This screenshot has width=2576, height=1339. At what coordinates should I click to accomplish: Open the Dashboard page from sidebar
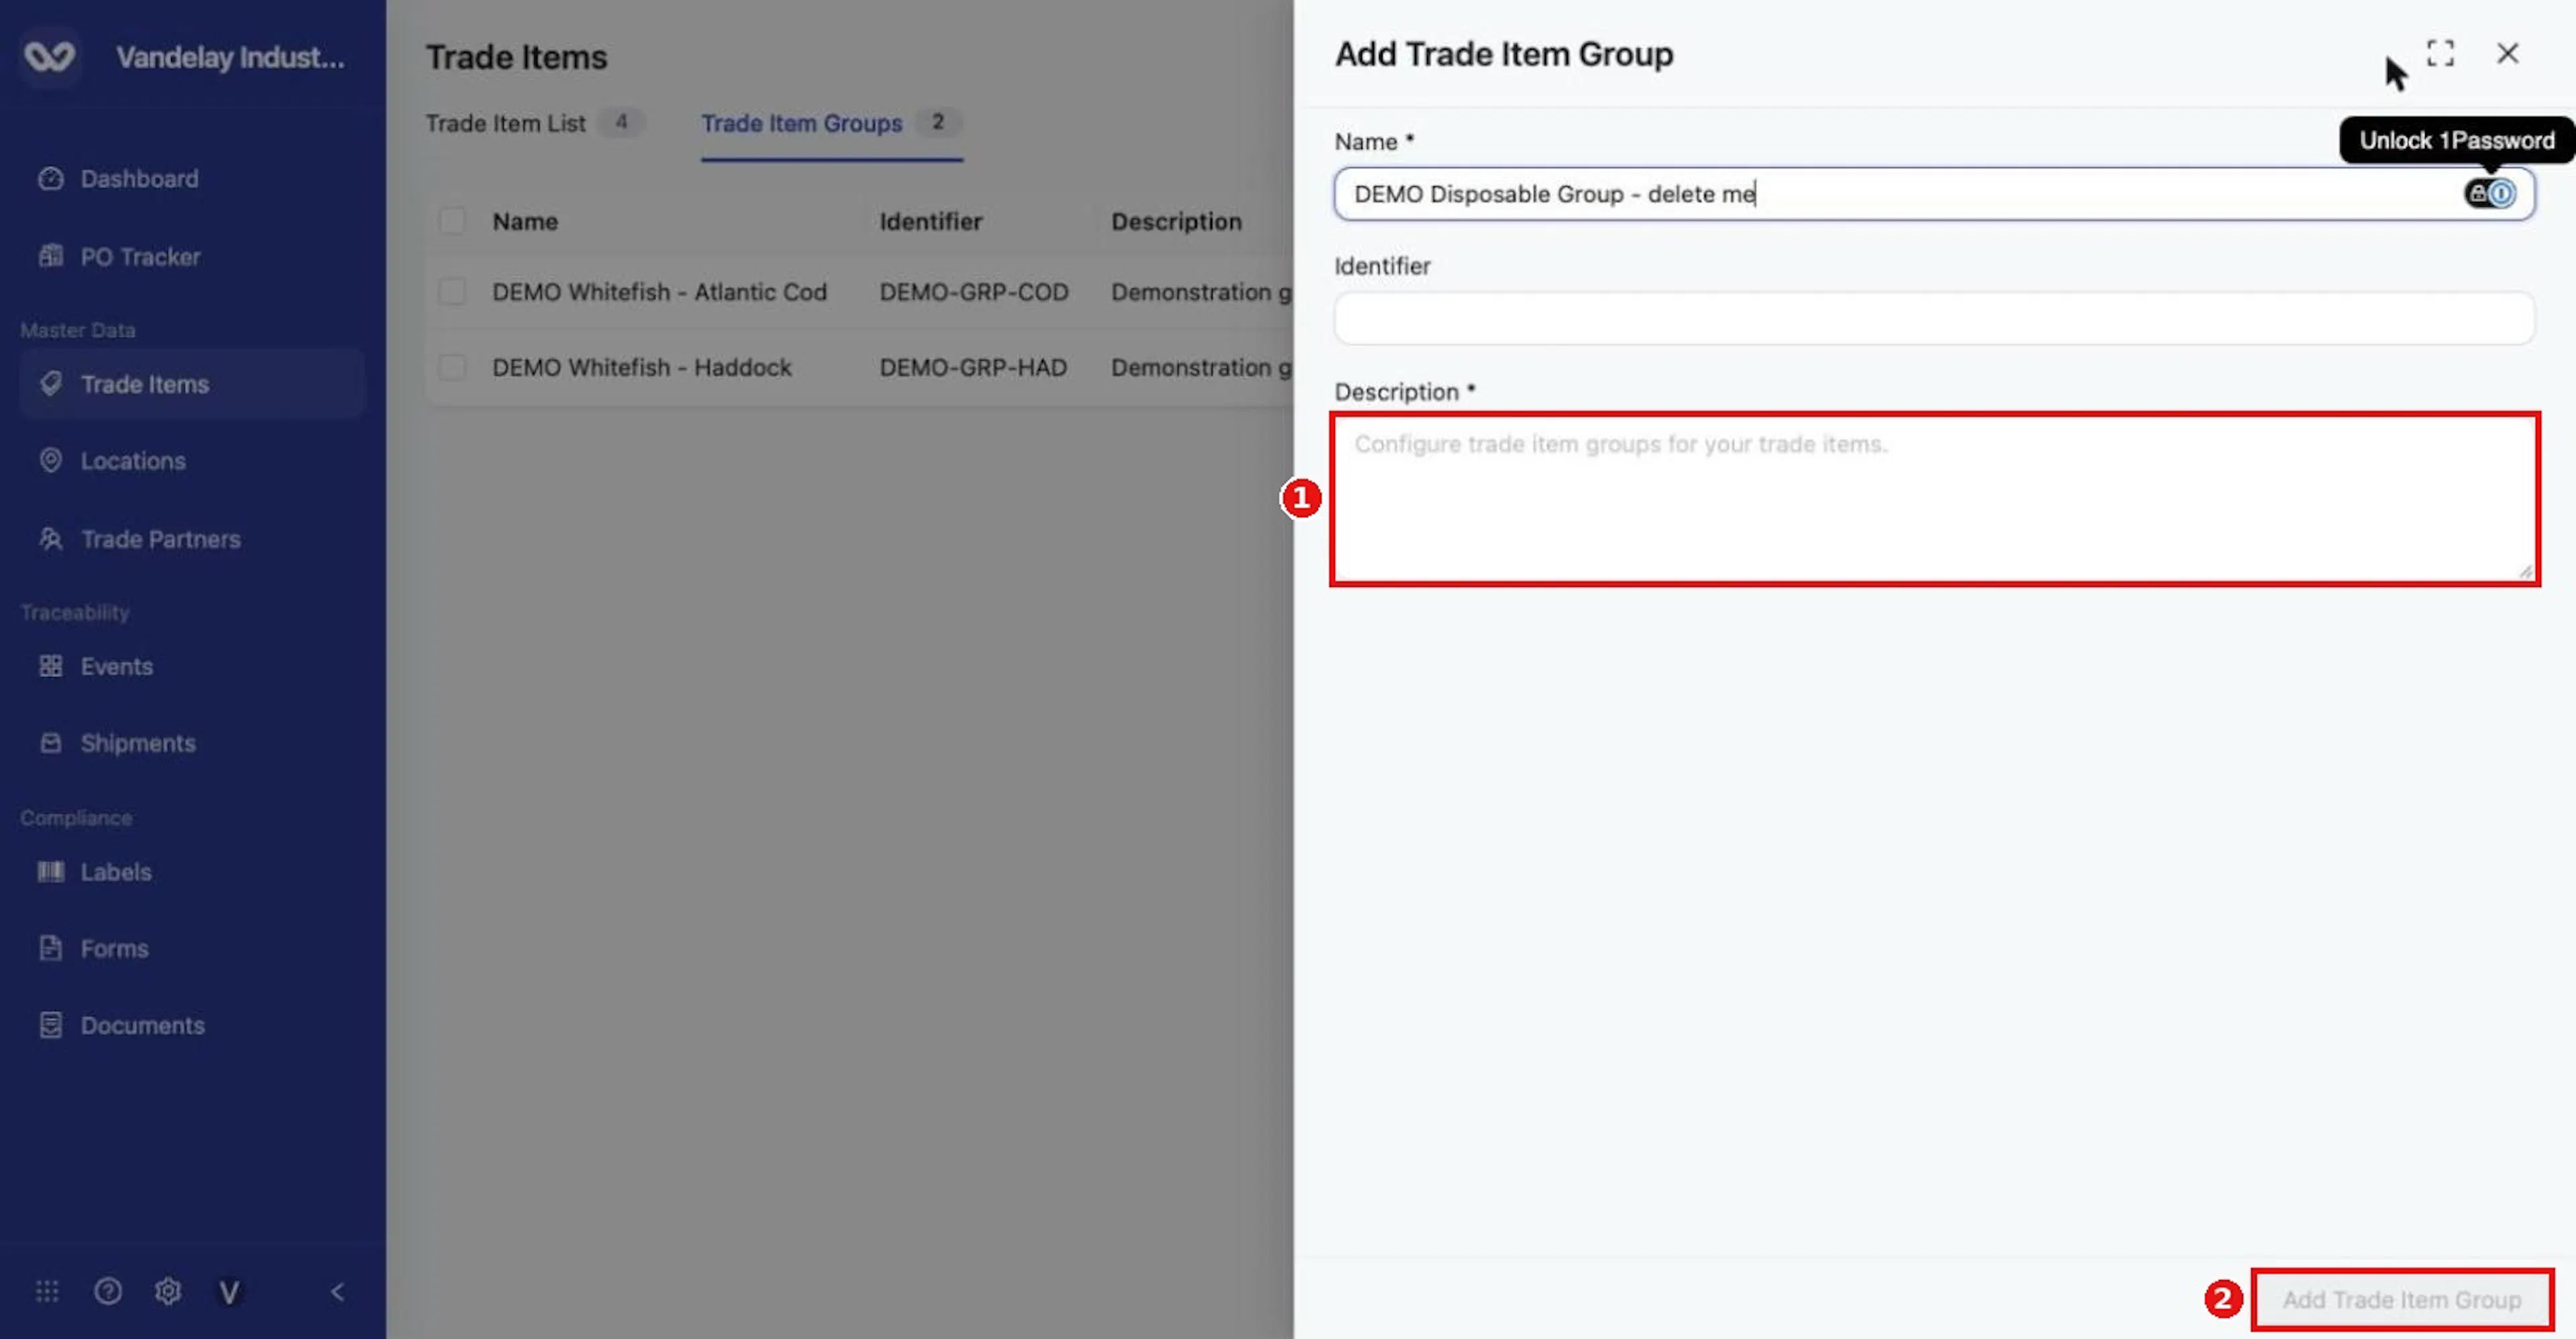191,179
